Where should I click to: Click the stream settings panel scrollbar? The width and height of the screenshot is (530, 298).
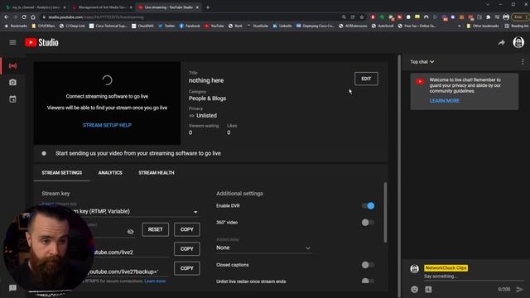pos(385,212)
